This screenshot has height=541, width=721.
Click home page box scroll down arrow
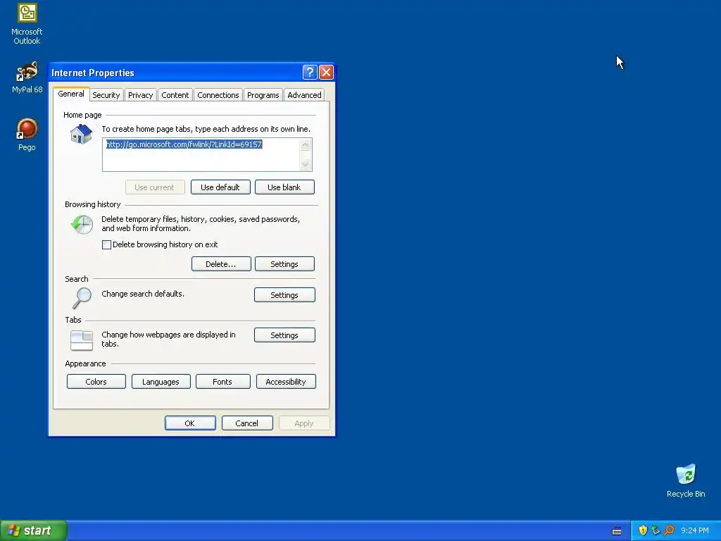tap(305, 164)
